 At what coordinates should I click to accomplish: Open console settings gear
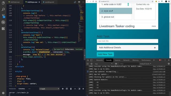(169, 64)
